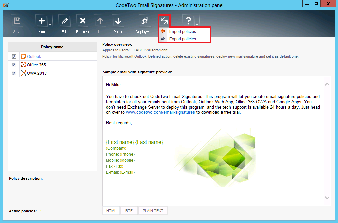Open the Deployment settings icon

pos(145,21)
